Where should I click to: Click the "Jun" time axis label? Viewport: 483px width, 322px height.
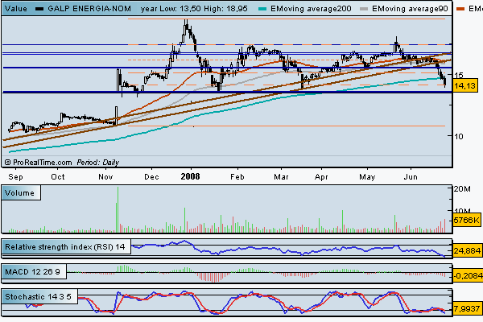pyautogui.click(x=411, y=177)
